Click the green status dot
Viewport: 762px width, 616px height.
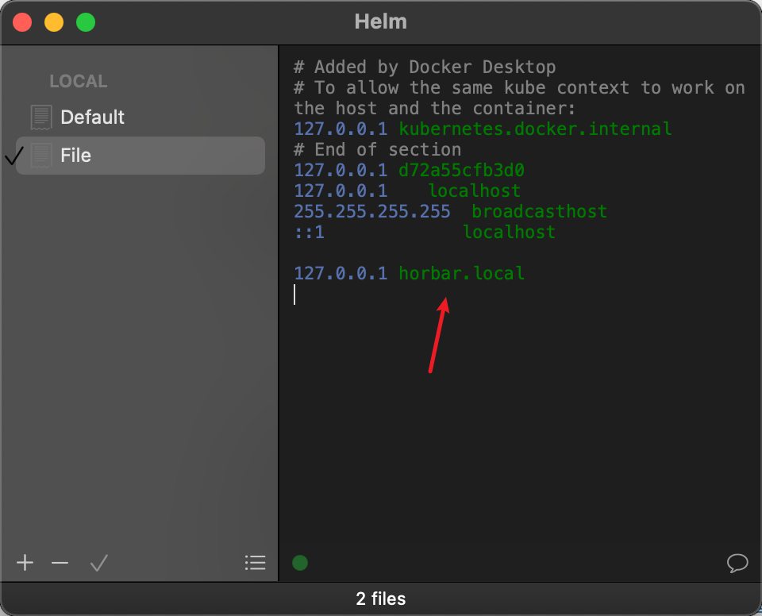point(300,563)
